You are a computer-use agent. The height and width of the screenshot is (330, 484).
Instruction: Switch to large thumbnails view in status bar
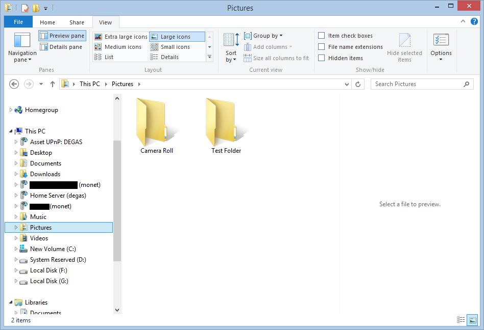pos(473,320)
